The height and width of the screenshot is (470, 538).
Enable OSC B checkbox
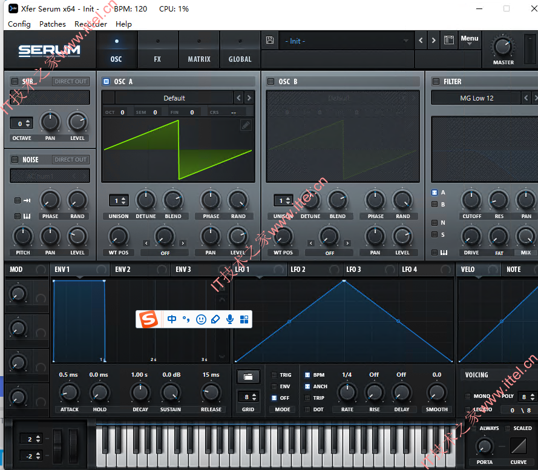click(x=271, y=81)
